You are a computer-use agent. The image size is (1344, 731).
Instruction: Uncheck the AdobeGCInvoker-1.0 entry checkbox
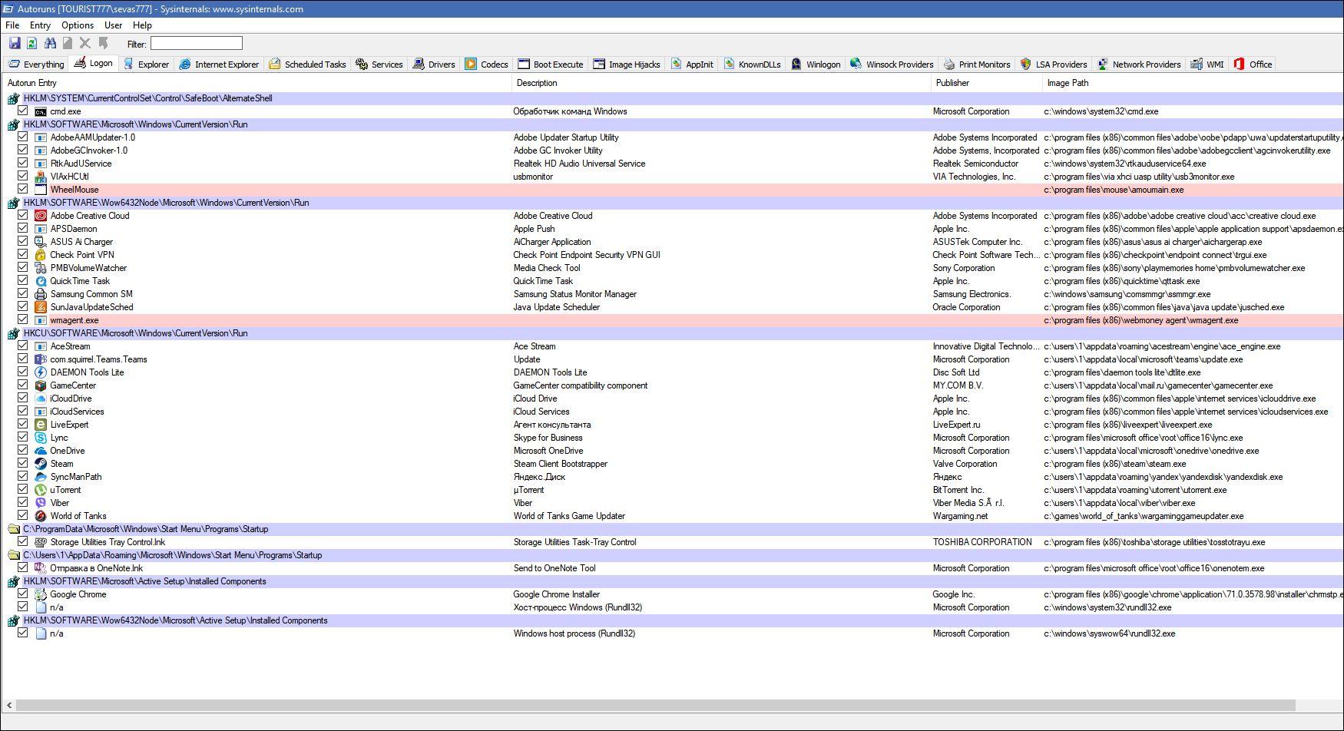click(23, 150)
